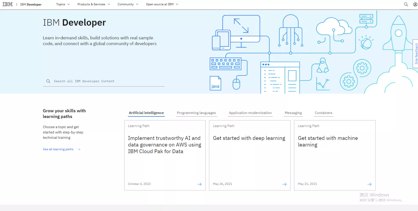Switch to Programming languages tab

point(196,113)
